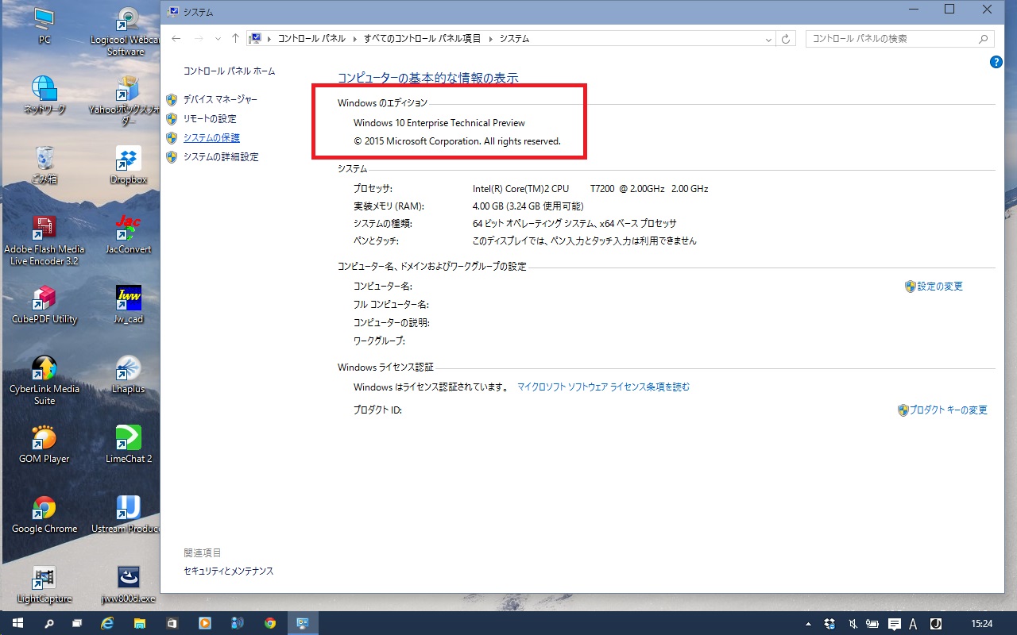This screenshot has height=635, width=1017.
Task: Click the システム breadcrumb in address bar
Action: (x=514, y=38)
